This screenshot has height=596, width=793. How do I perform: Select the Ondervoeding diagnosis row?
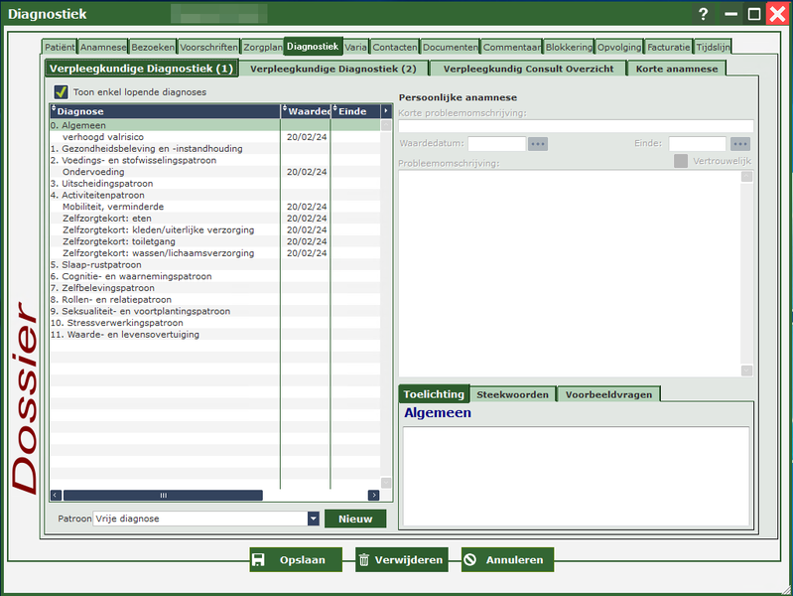[x=93, y=172]
